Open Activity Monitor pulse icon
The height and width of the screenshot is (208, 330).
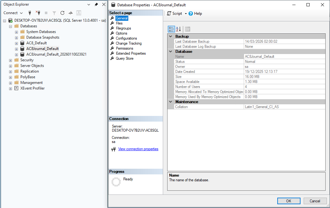coord(71,13)
